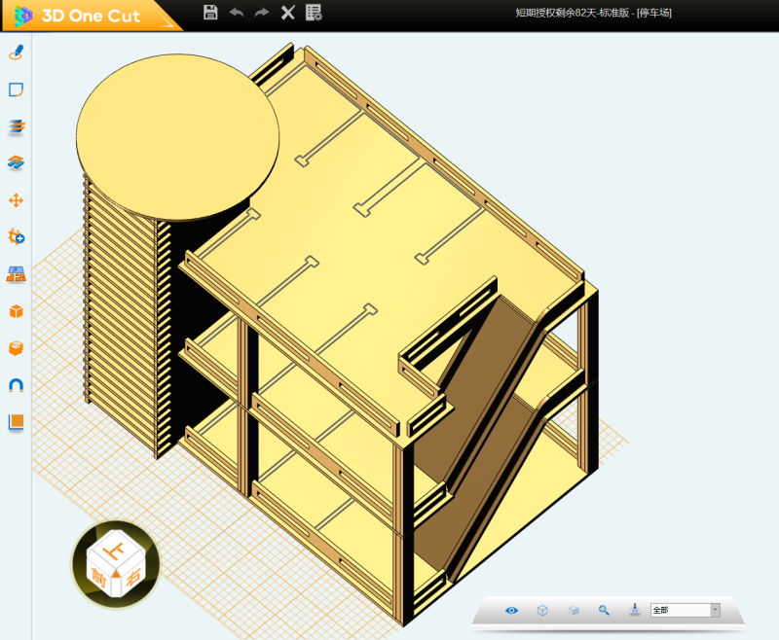Viewport: 779px width, 640px height.
Task: Click the title text 停车场
Action: 653,13
